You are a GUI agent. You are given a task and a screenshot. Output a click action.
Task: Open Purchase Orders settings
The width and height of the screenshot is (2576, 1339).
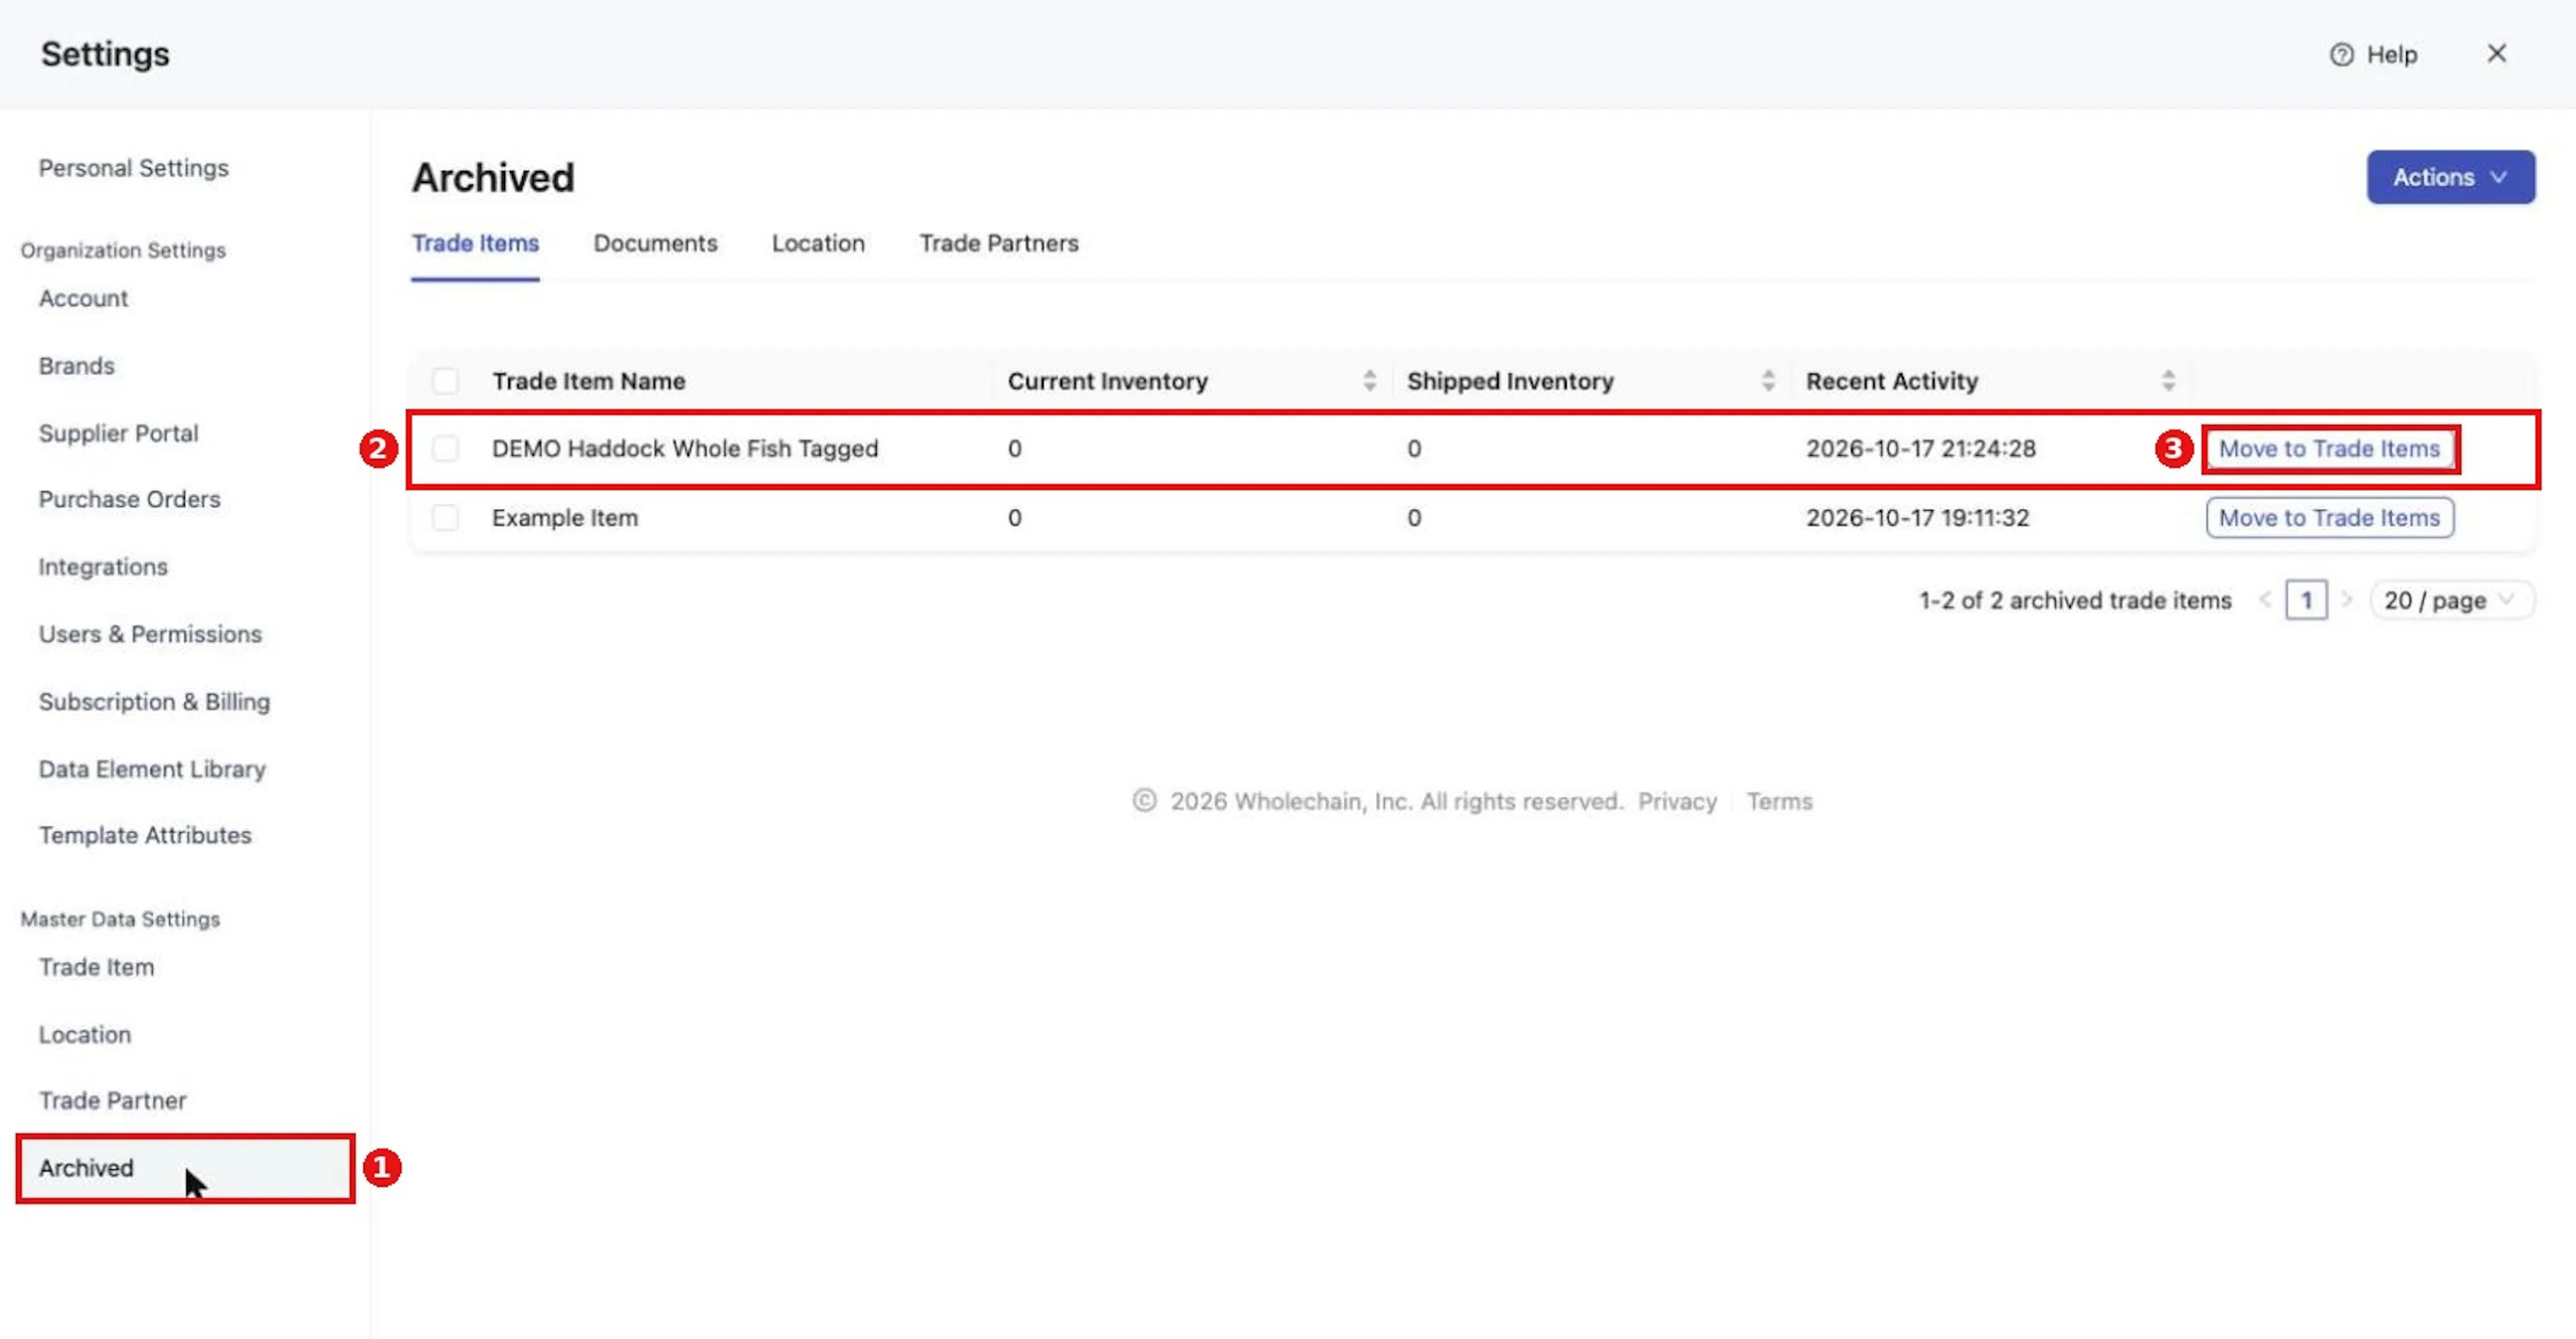129,499
